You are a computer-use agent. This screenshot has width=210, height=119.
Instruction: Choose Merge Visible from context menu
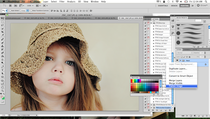click(176, 83)
